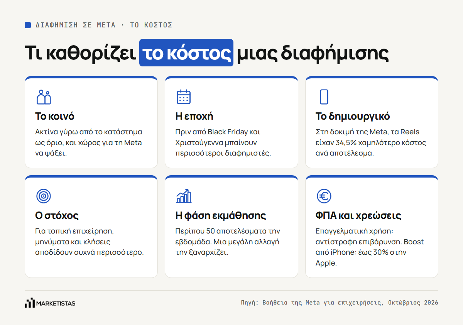Click the blue square beside ΔΙΑΦΗΜΙΣΗ ΣΕ META
This screenshot has height=325, width=463.
click(x=28, y=25)
